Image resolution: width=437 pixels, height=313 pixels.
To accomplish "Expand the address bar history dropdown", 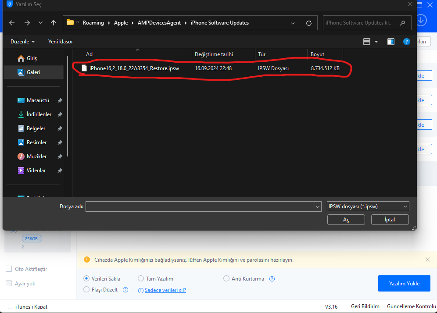I will click(293, 23).
